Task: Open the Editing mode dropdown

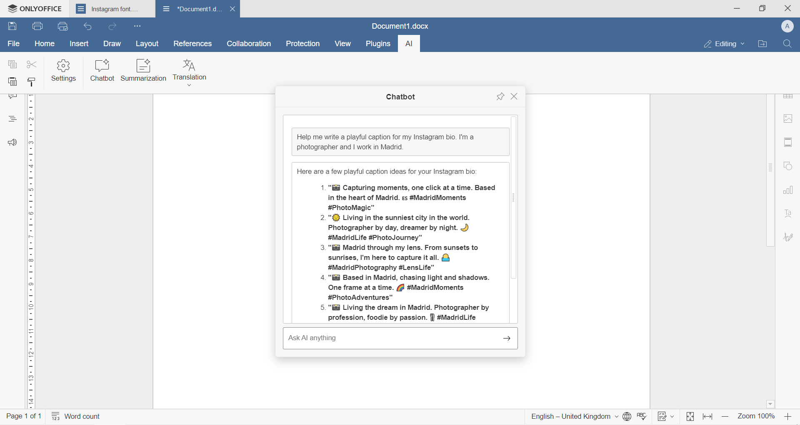Action: pos(724,44)
